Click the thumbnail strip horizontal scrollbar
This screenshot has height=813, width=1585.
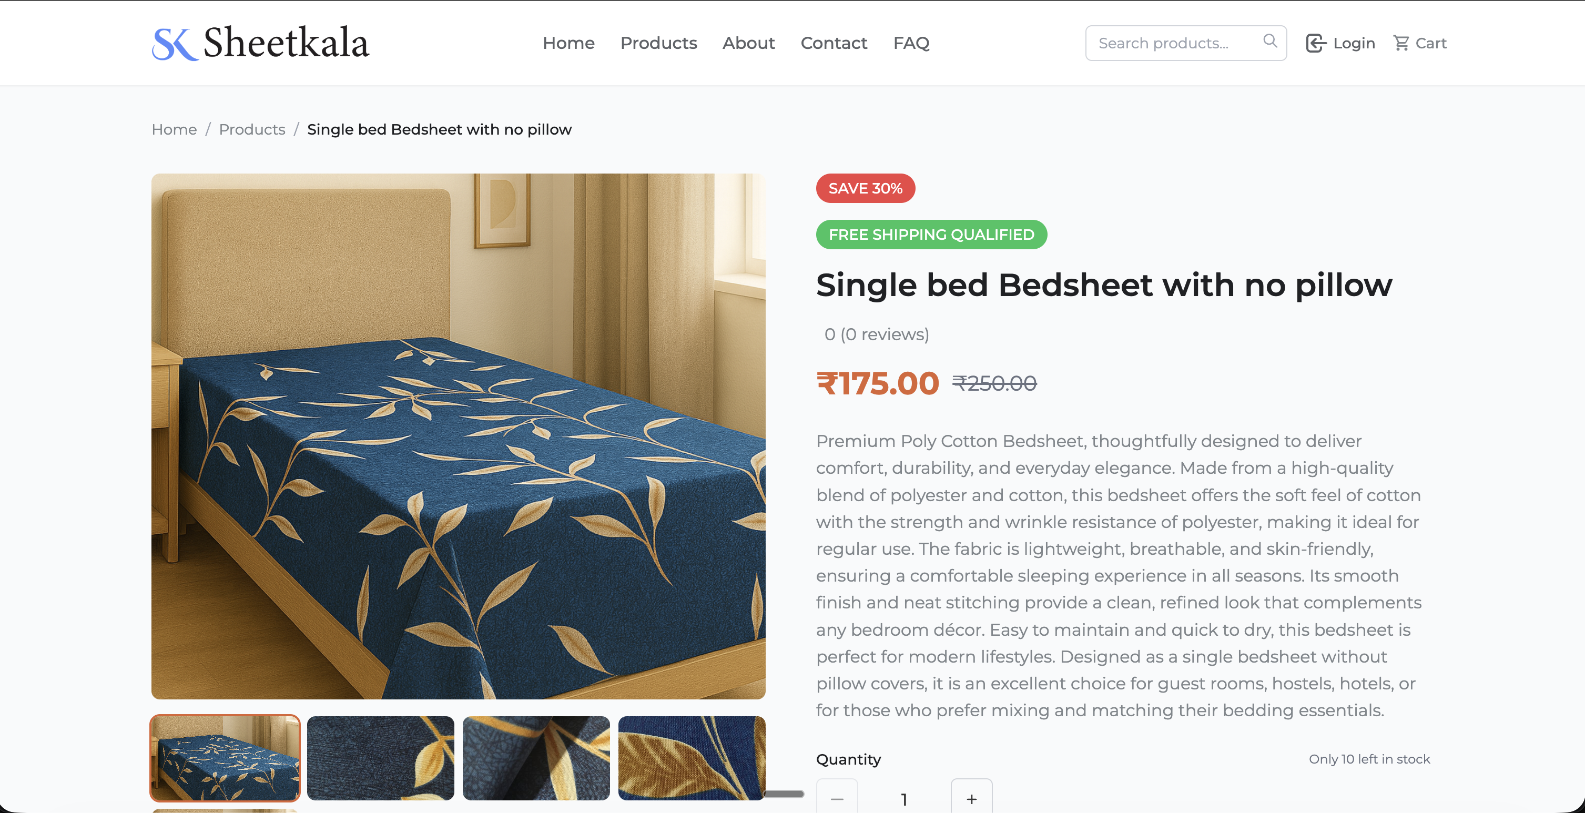point(783,794)
